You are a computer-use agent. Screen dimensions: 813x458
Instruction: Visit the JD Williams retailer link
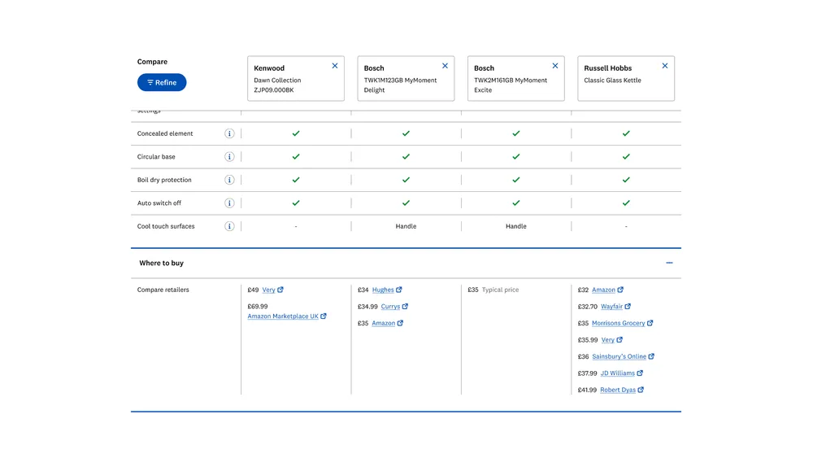[617, 373]
